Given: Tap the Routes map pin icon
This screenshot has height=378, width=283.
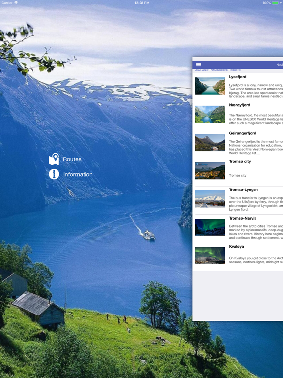Looking at the screenshot, I should [x=54, y=159].
